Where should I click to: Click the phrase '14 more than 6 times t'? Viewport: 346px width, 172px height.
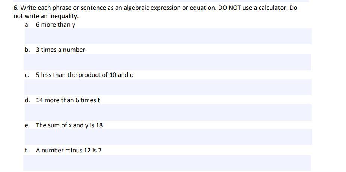[68, 100]
